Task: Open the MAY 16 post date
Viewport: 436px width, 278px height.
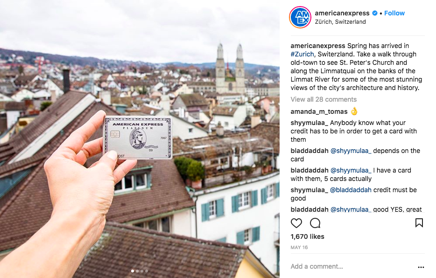Action: (299, 248)
